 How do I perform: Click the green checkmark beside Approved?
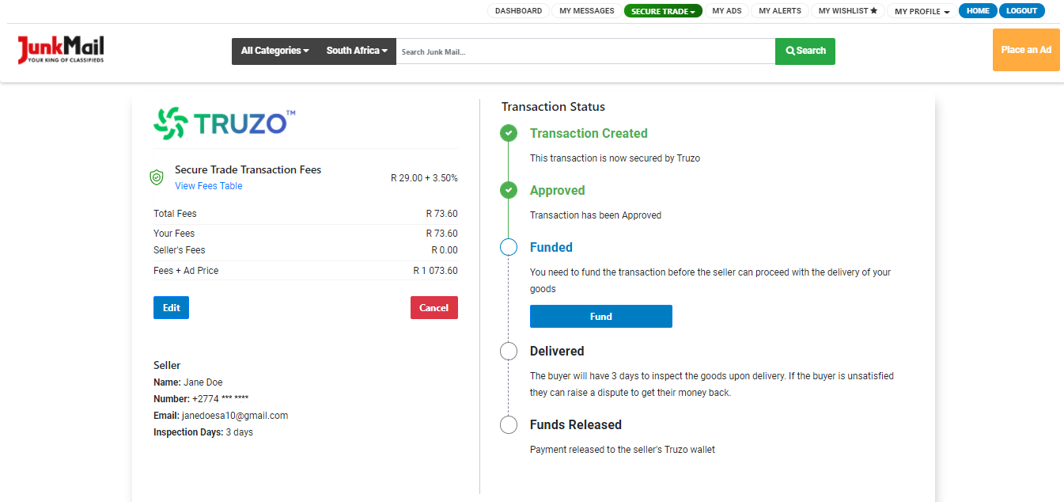(509, 190)
